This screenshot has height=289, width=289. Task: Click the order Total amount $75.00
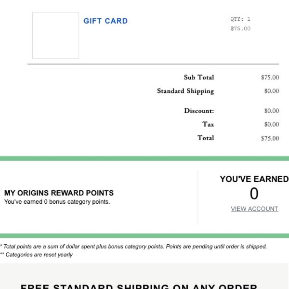(270, 138)
